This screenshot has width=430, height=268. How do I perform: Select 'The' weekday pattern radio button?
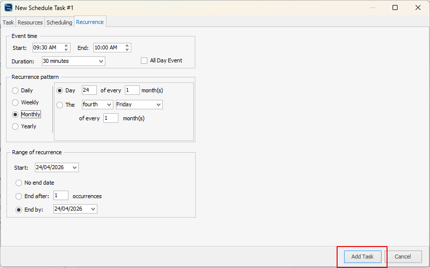[59, 105]
